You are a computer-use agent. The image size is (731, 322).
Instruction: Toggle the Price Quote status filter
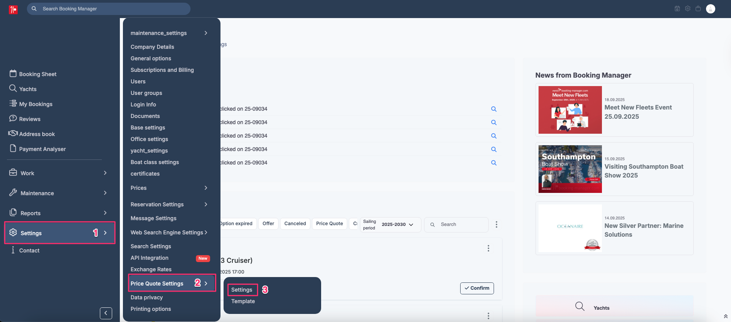(x=330, y=224)
